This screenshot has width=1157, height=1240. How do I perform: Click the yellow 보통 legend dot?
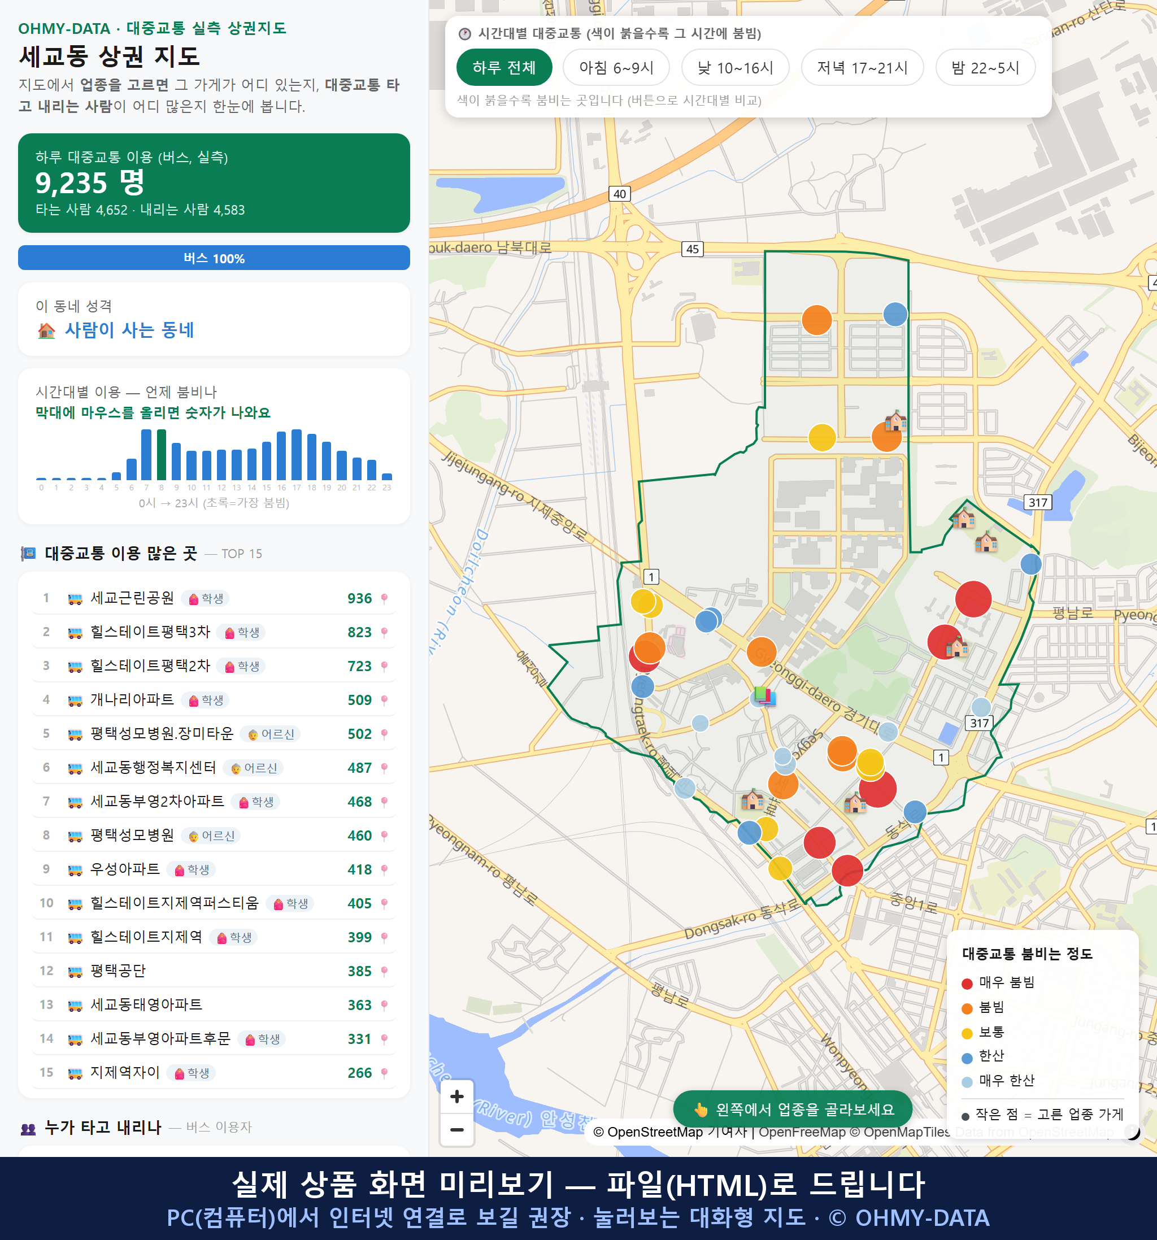point(967,1034)
